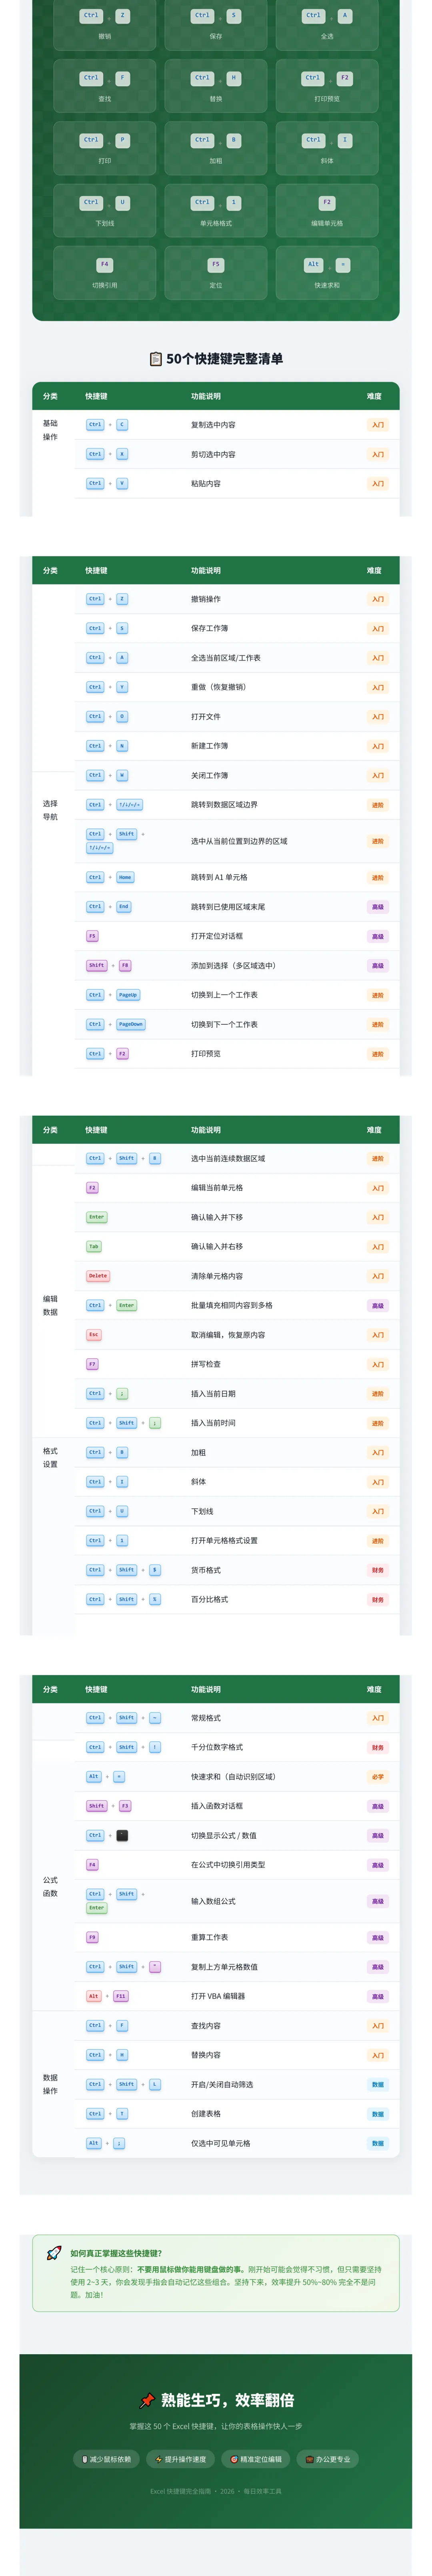432x2576 pixels.
Task: Click the 切换到下一个工作表 row text
Action: [224, 1024]
